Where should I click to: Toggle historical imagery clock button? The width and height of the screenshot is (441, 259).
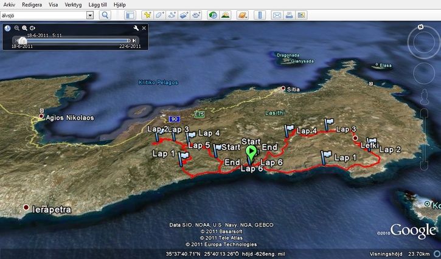(x=213, y=15)
